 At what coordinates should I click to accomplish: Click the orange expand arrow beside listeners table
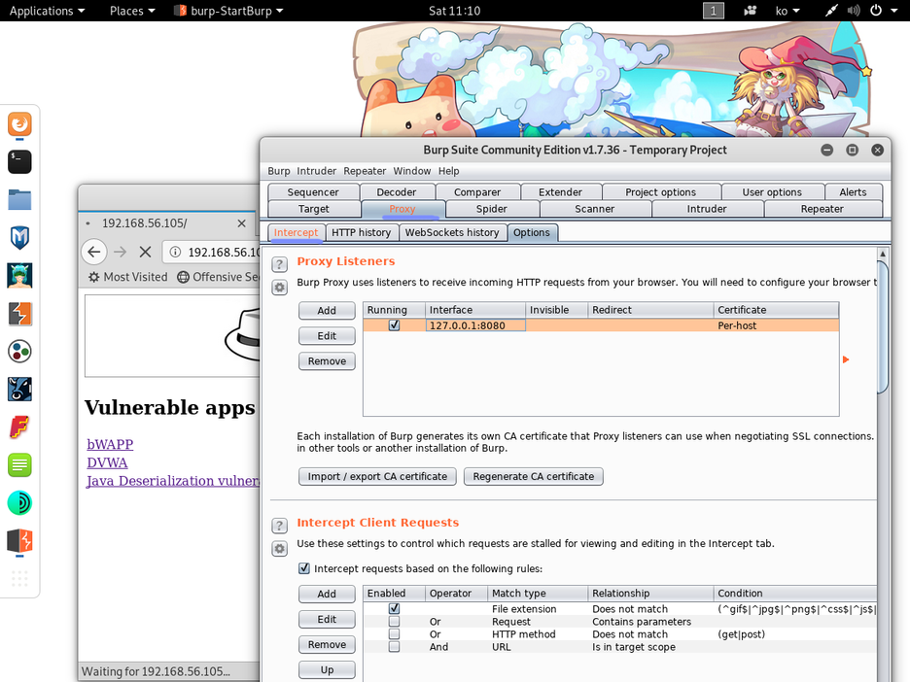(846, 359)
